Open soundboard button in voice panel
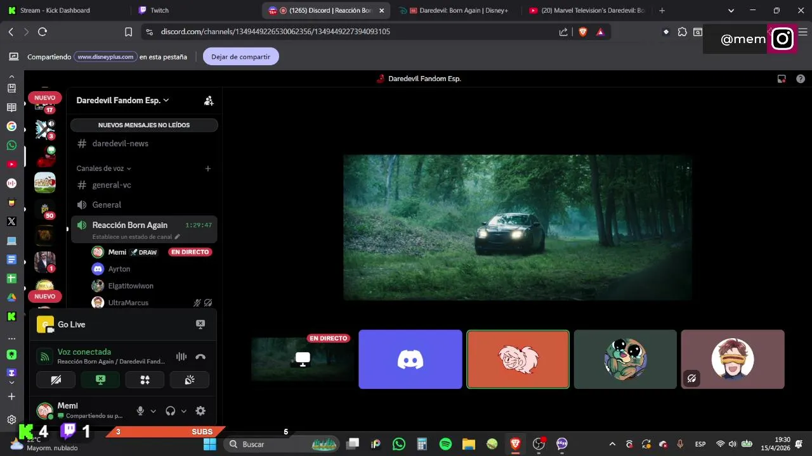Screen dimensions: 812x456 click(190, 379)
